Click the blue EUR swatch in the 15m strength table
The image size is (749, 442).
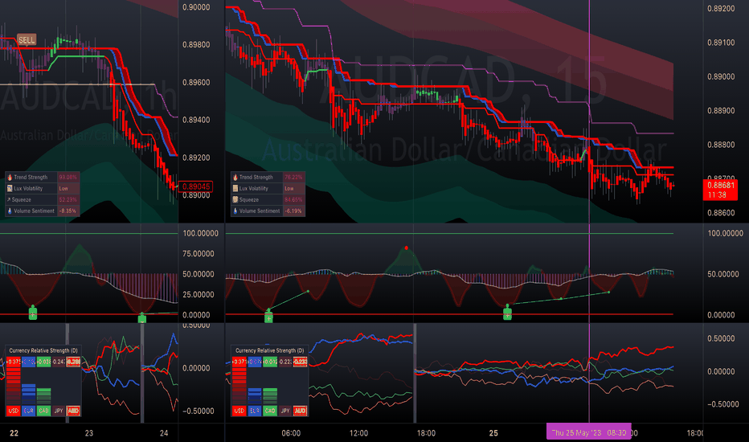coord(255,411)
